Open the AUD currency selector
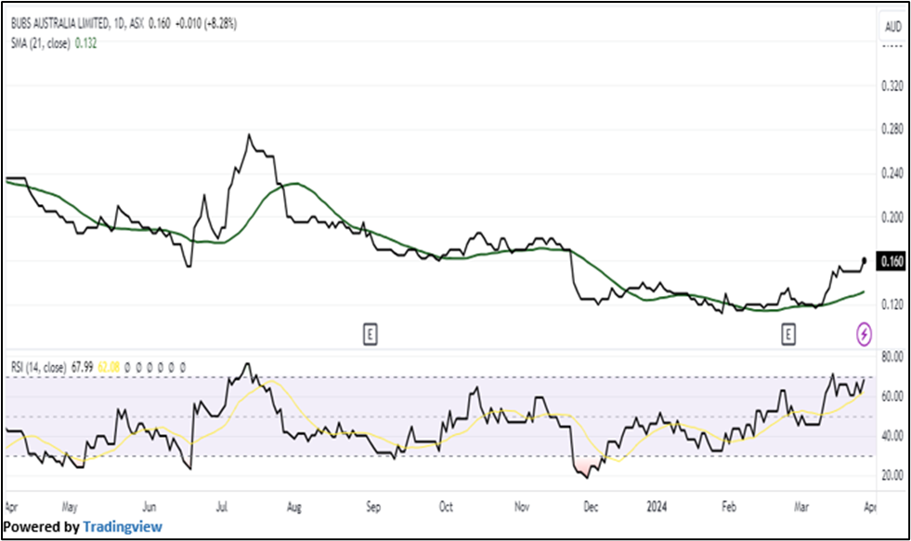 click(893, 27)
